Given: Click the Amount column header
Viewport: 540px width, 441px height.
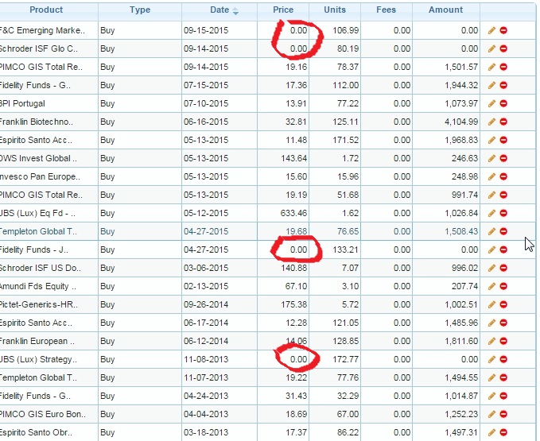Looking at the screenshot, I should [x=445, y=10].
